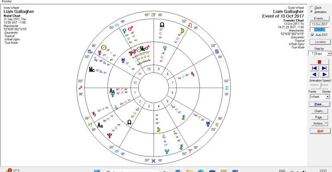This screenshot has width=332, height=172.
Task: Click the natal As marker in house 1
Action: pyautogui.click(x=112, y=91)
